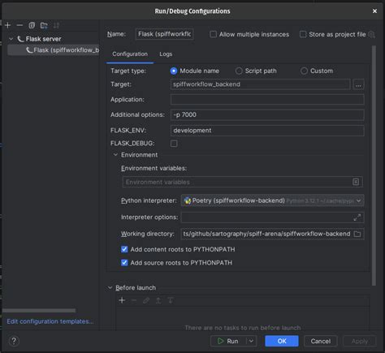Click the Run button

(228, 341)
